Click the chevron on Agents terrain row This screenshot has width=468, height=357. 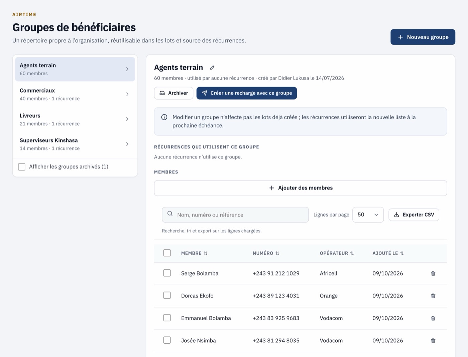tap(127, 69)
